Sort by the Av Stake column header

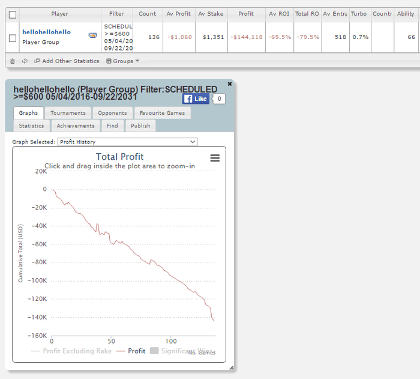coord(211,14)
